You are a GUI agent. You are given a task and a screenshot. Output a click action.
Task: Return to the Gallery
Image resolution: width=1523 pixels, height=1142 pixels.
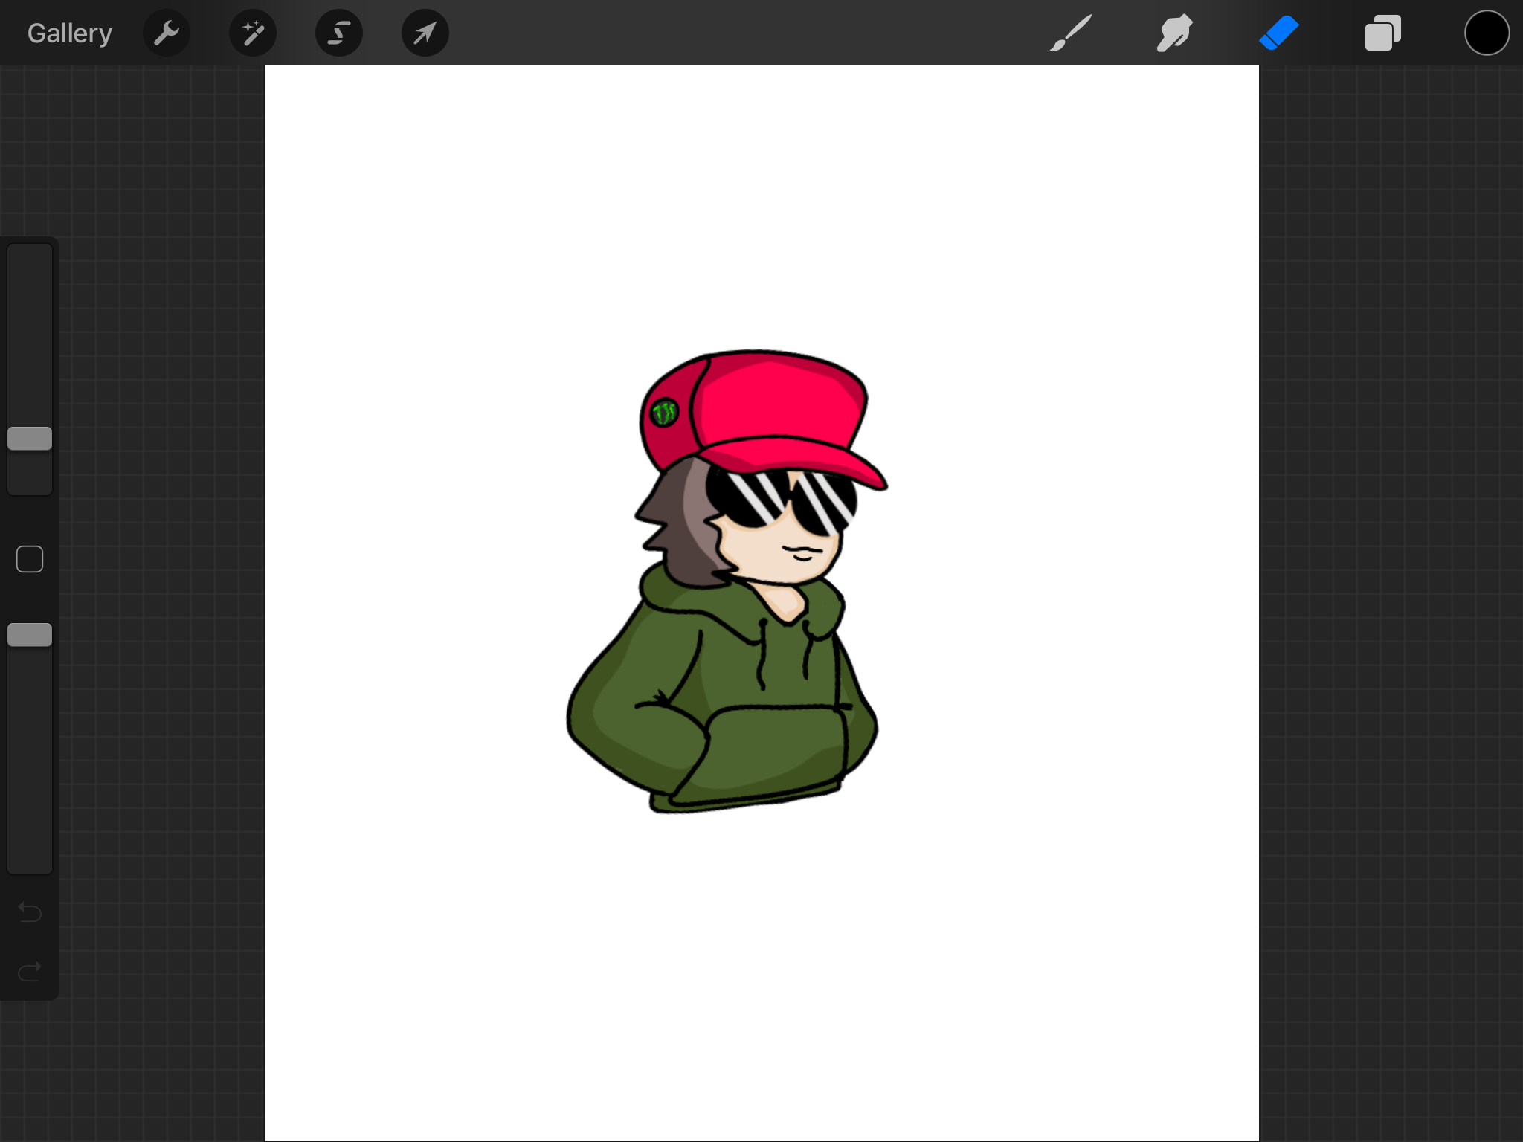coord(70,33)
